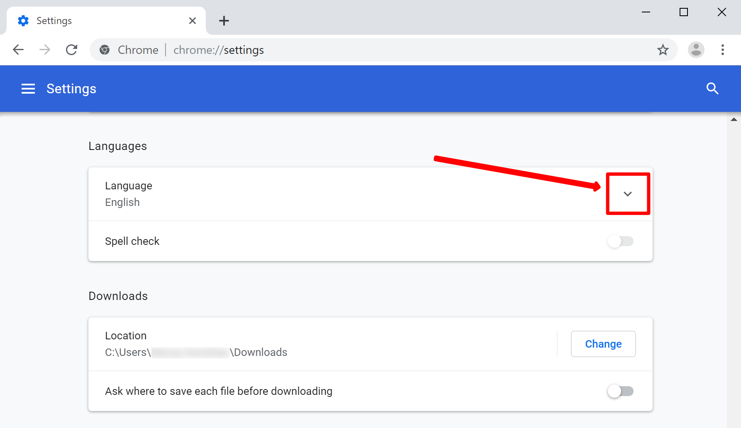Screen dimensions: 741x428
Task: Toggle Ask where to save each file
Action: [x=621, y=391]
